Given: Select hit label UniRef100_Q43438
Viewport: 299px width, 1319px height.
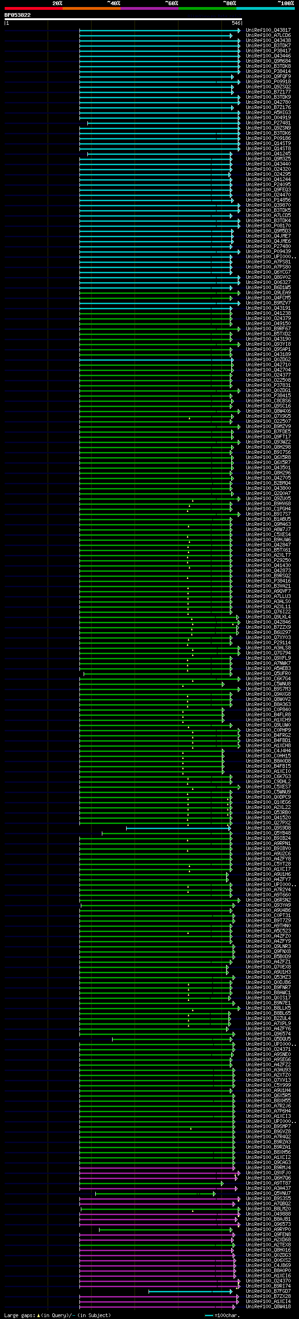Looking at the screenshot, I should click(x=268, y=40).
